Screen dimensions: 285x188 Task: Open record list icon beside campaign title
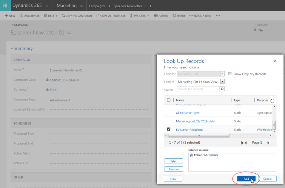tap(69, 33)
